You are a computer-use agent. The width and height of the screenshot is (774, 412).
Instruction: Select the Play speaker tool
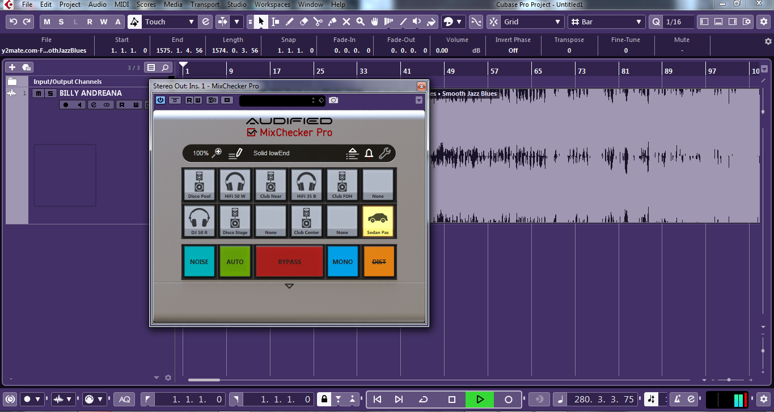(x=417, y=22)
